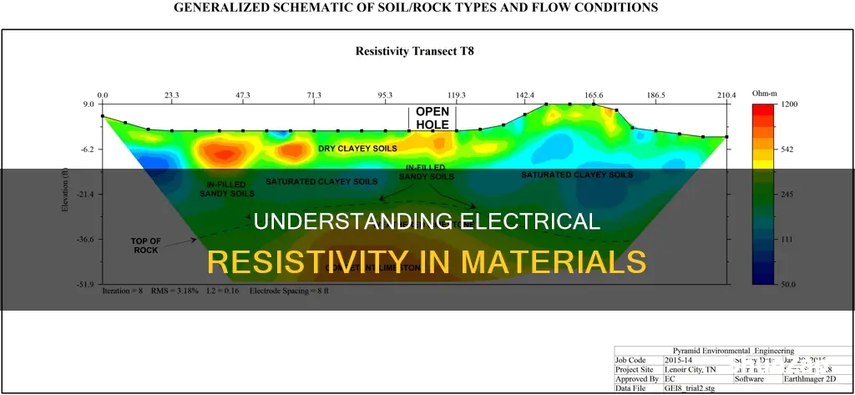The width and height of the screenshot is (855, 395).
Task: Click the 'Pyramid Environmental Engineering' table header
Action: 733,351
